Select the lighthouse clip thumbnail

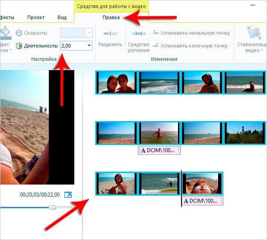(245, 133)
